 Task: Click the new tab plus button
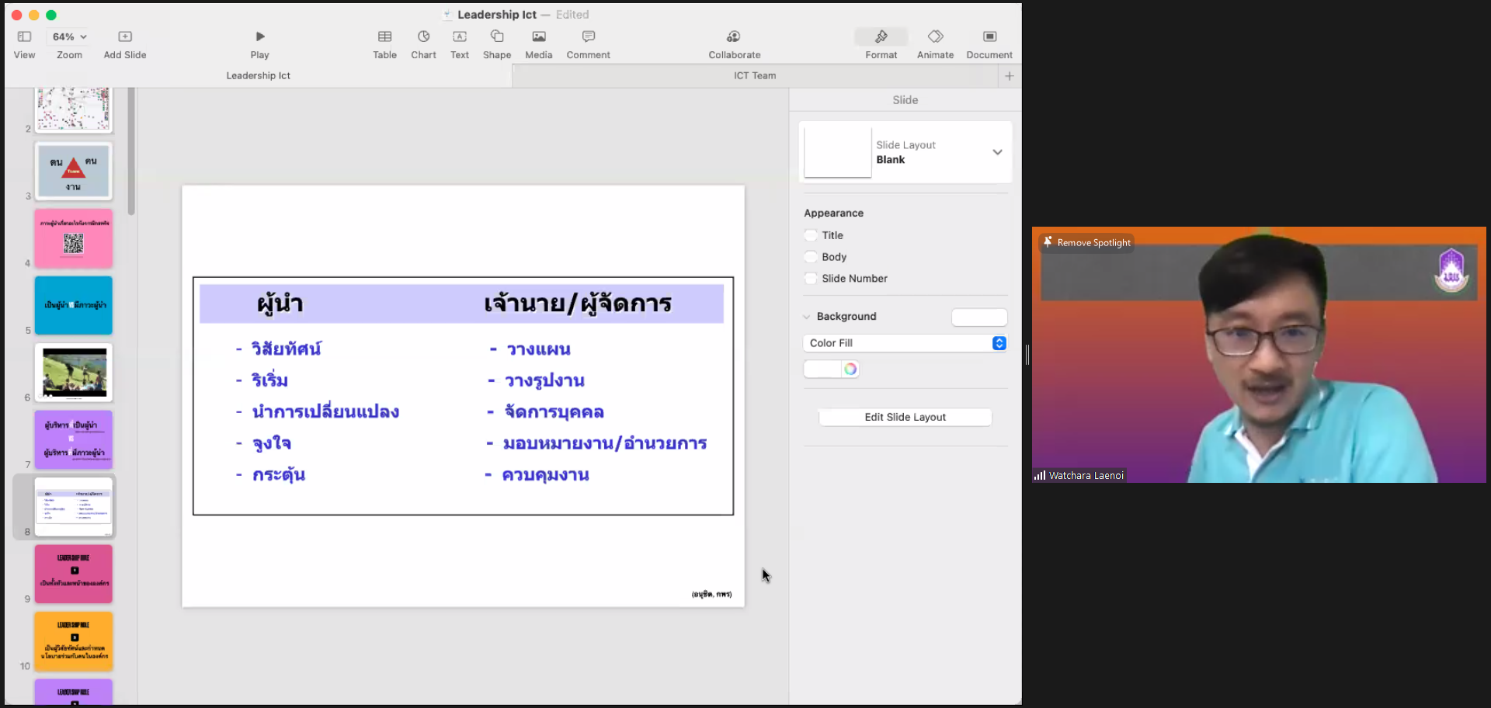click(x=1009, y=75)
